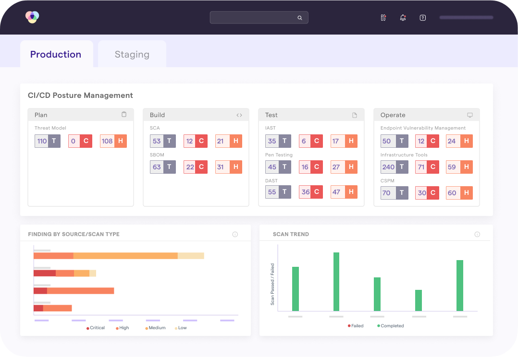Open the notifications bell

click(x=403, y=18)
